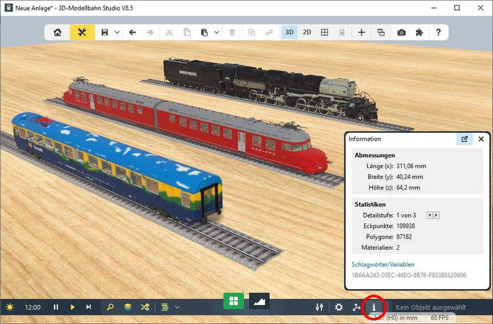Switch to 3D view

coord(290,32)
